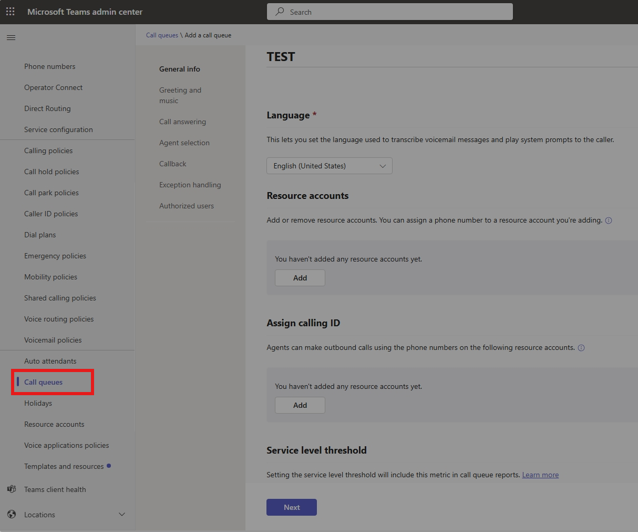Viewport: 638px width, 532px height.
Task: Open the Learn more link
Action: click(x=540, y=475)
